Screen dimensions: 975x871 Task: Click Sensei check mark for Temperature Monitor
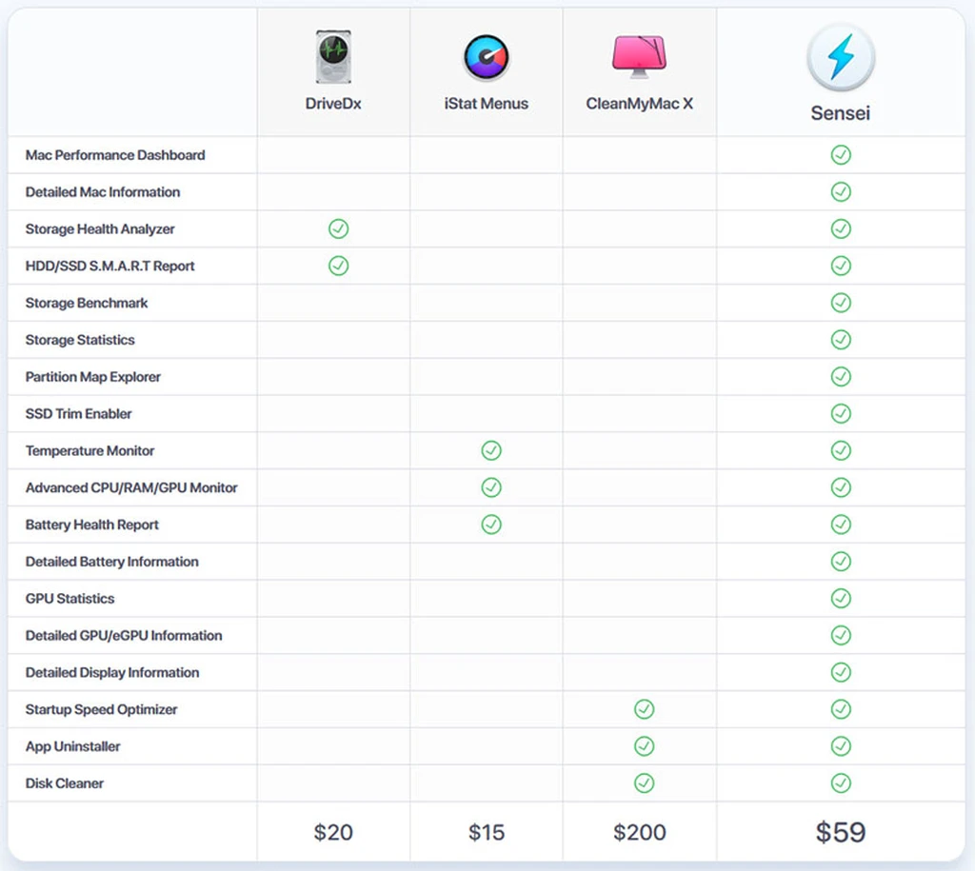click(841, 451)
